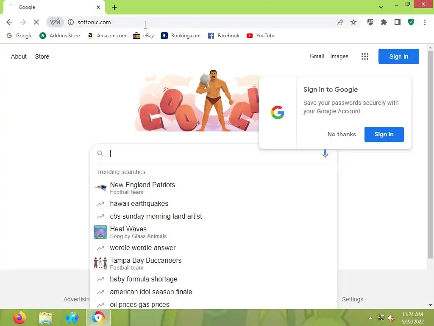Open the Addons Store bookmark
The height and width of the screenshot is (326, 434).
click(60, 36)
